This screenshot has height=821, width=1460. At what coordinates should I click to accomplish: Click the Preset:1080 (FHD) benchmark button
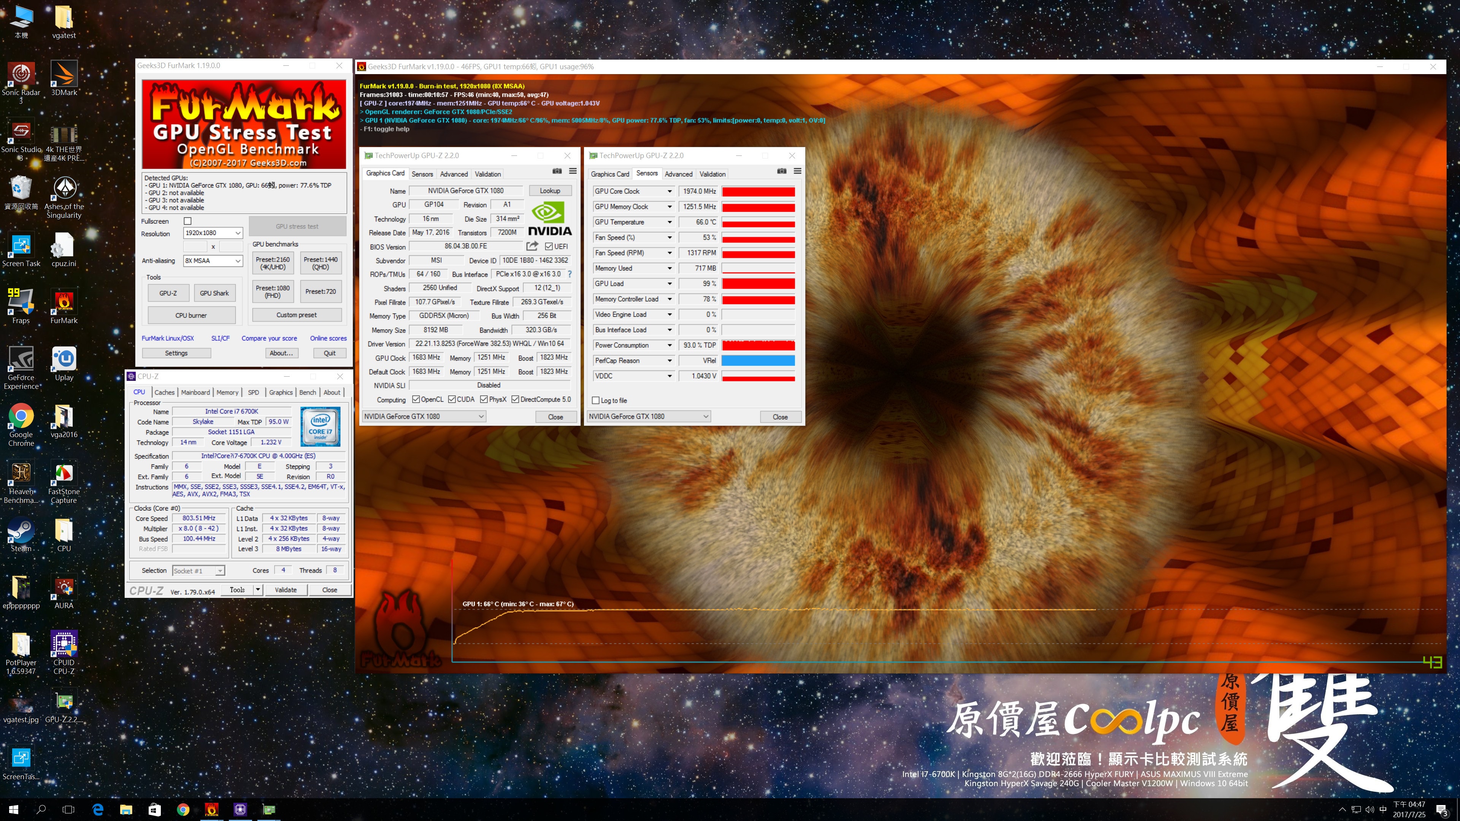tap(273, 292)
